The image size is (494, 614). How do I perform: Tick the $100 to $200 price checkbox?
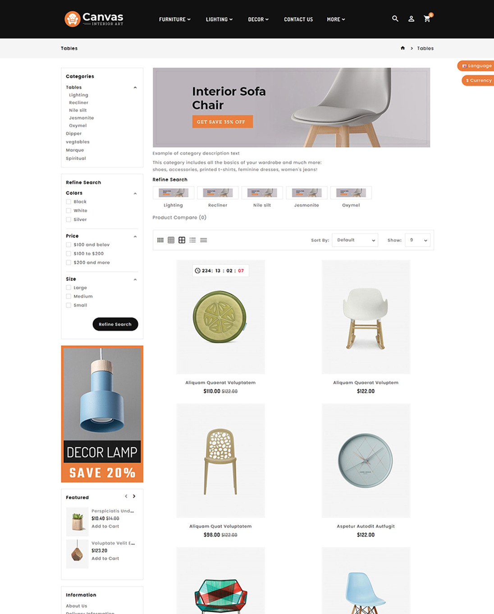pos(69,254)
